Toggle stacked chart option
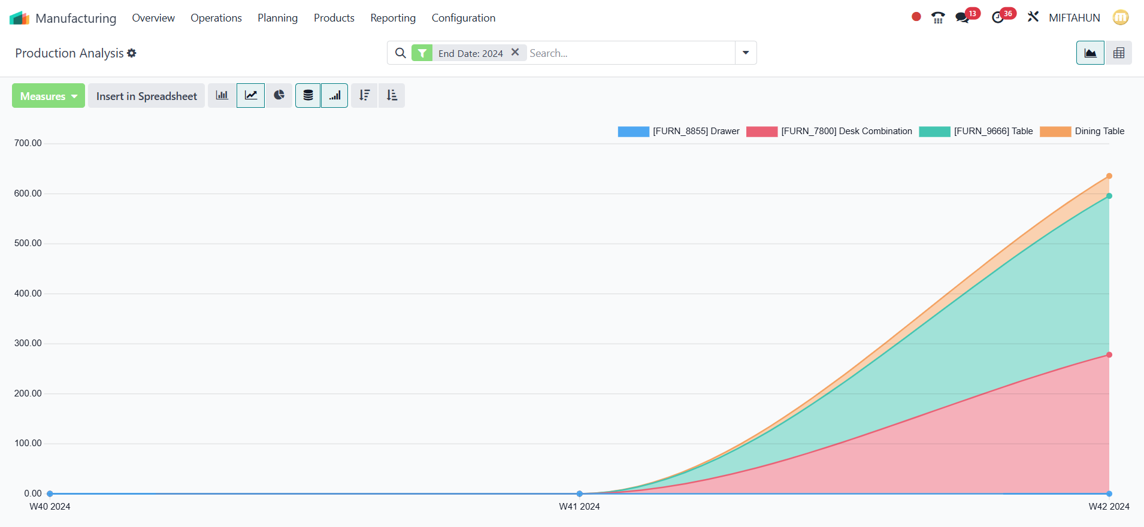The height and width of the screenshot is (527, 1144). coord(308,95)
